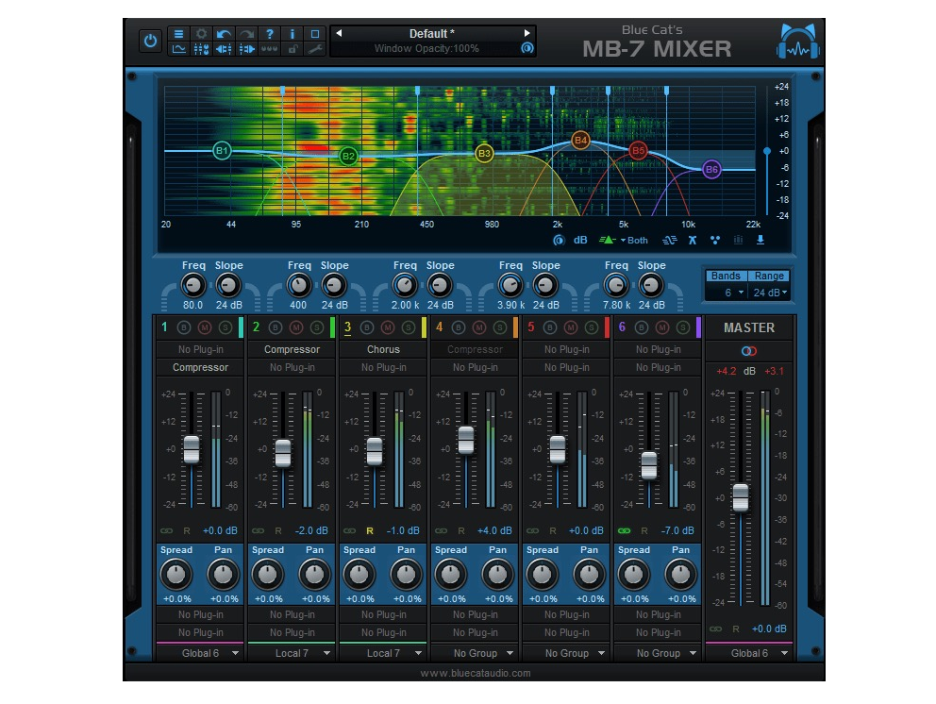This screenshot has width=936, height=704.
Task: Click the plug-in left connector icon
Action: point(224,50)
